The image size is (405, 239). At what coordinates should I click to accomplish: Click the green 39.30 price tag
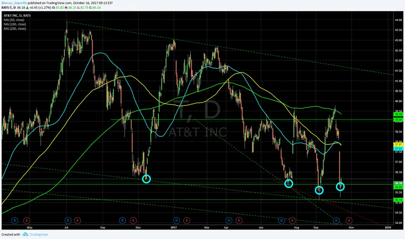(398, 114)
